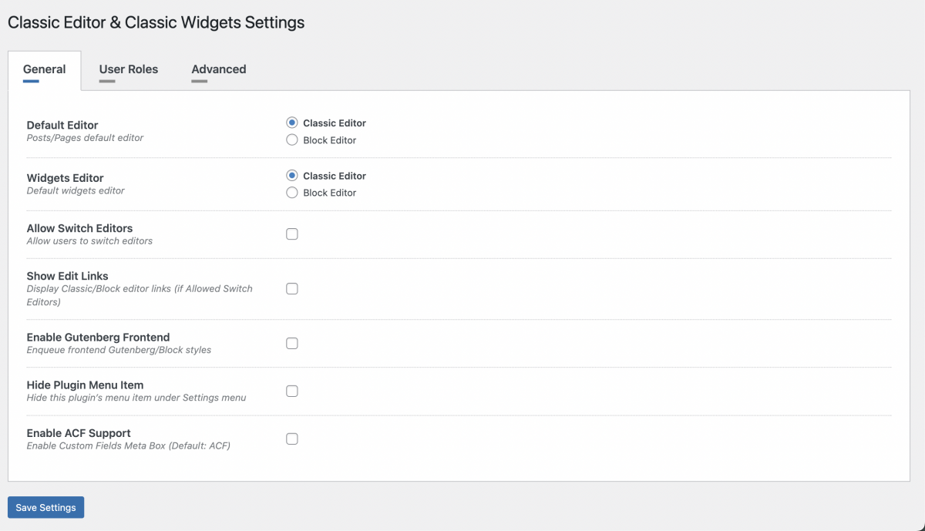
Task: Open the User Roles tab
Action: [129, 70]
